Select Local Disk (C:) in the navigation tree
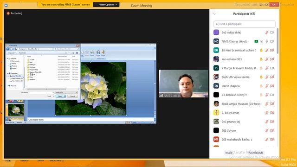The image size is (297, 167). tap(15, 76)
